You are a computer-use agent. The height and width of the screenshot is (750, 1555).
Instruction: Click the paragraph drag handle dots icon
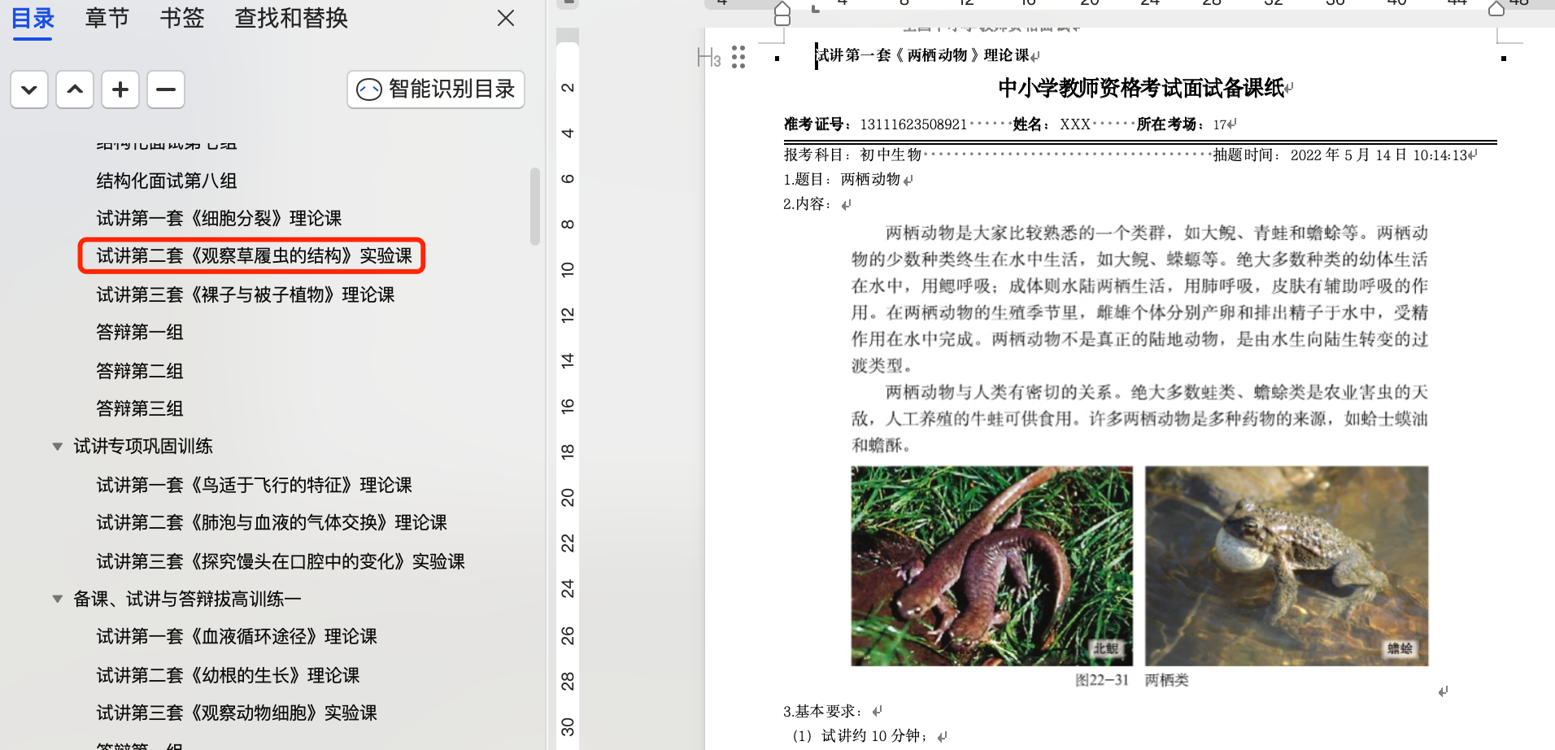[738, 57]
